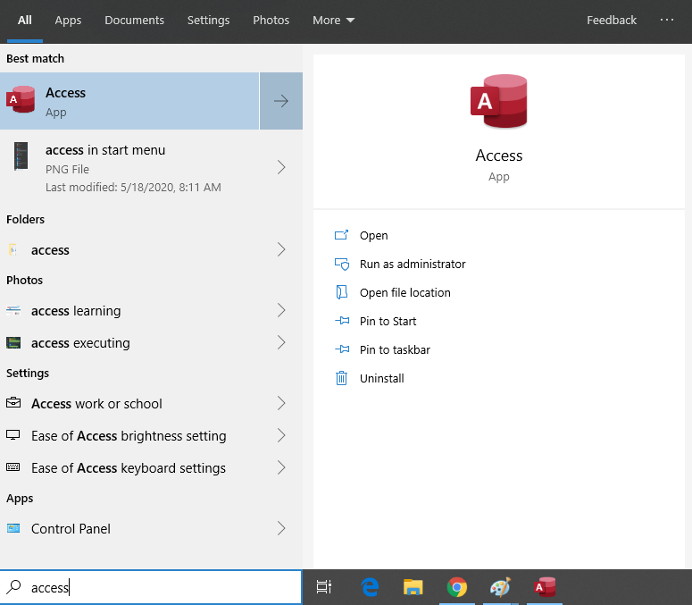Open Google Chrome taskbar icon
Screen dimensions: 692x605
(457, 587)
